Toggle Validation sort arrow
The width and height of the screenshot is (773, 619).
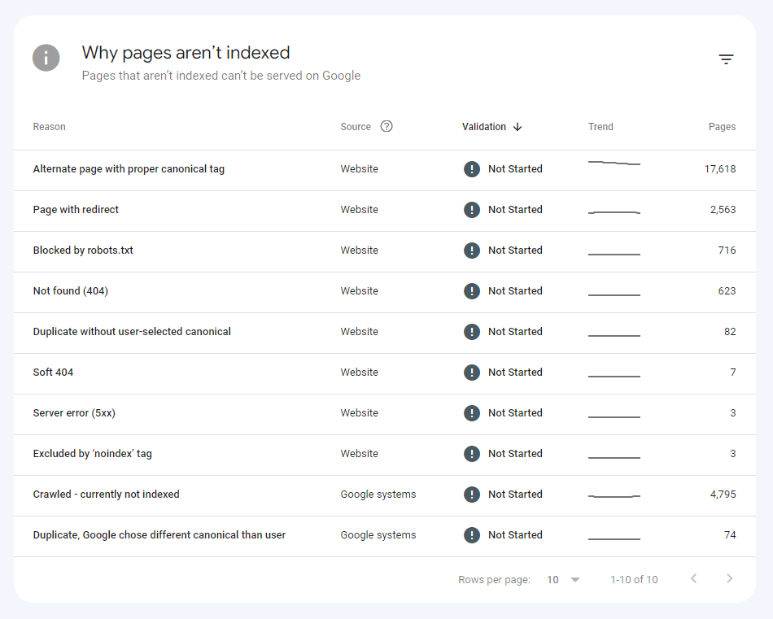518,127
